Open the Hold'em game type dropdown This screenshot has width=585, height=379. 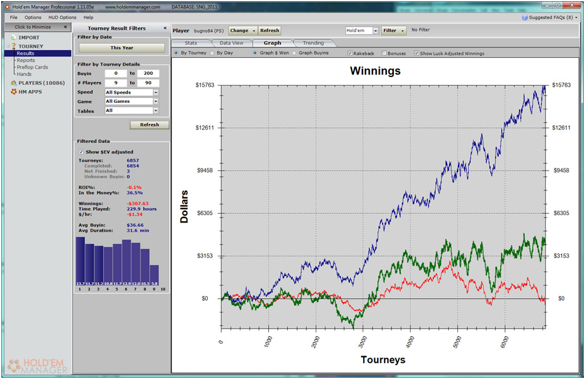tap(375, 31)
